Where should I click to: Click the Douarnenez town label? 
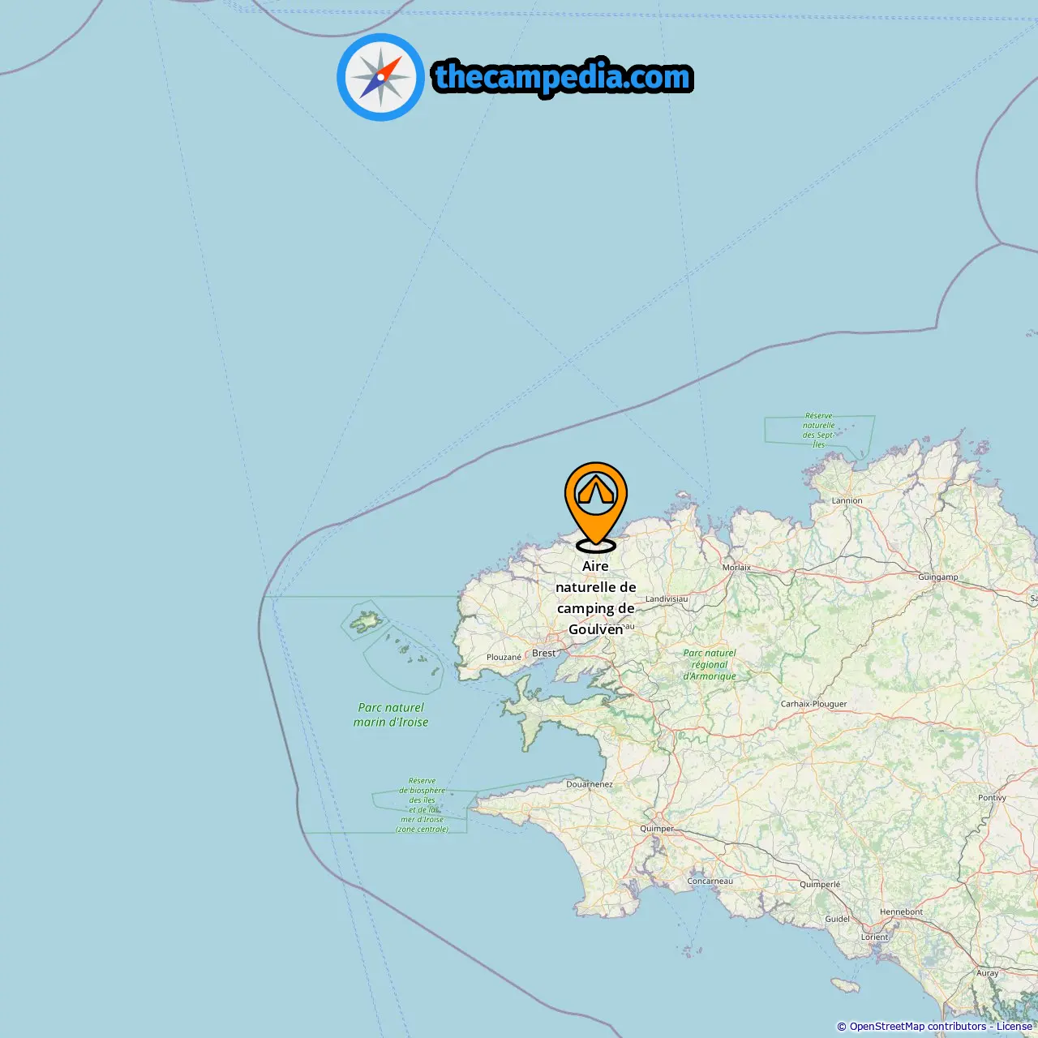pos(590,784)
